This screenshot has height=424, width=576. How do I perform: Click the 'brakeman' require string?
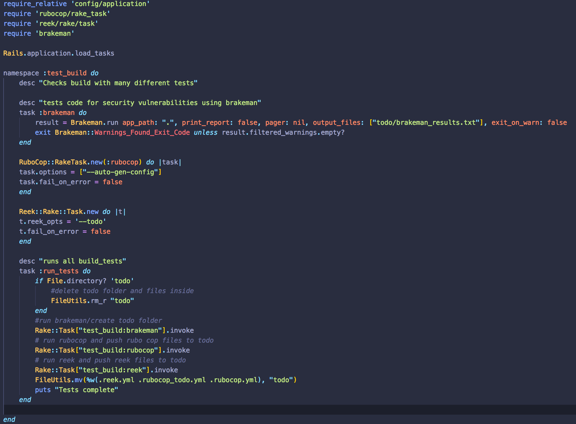(55, 34)
